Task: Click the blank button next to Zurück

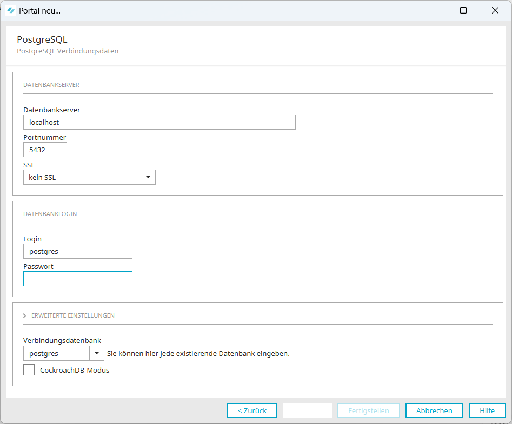Action: (307, 410)
